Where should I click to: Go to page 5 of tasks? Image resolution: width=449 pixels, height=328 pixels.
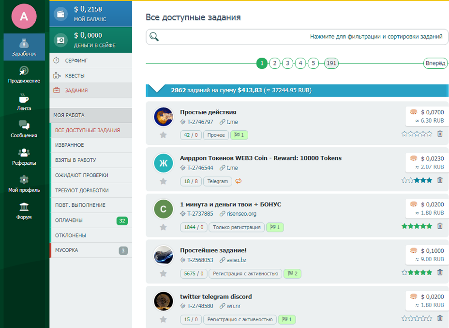pos(313,63)
